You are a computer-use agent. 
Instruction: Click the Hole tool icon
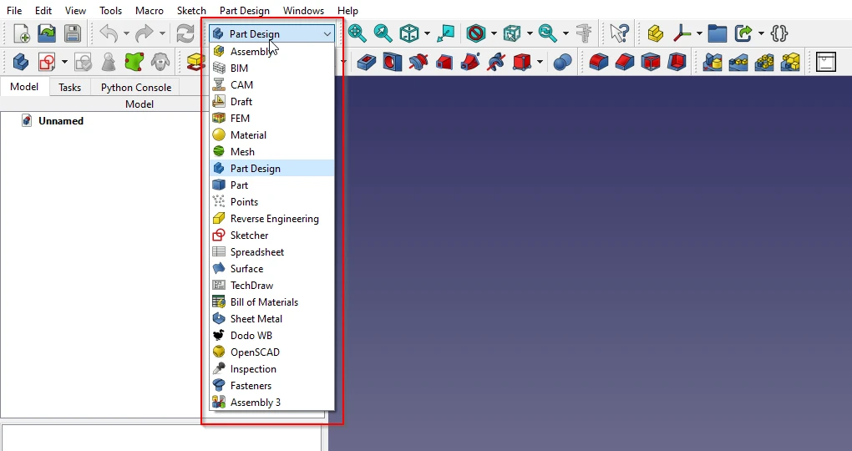392,62
